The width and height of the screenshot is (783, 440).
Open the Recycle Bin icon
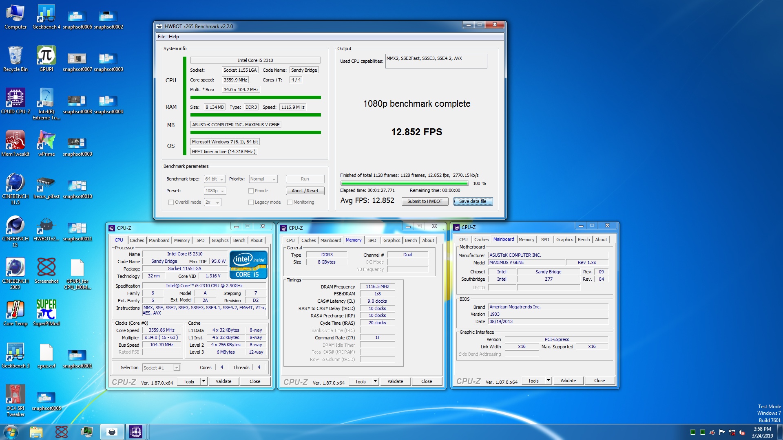coord(15,59)
